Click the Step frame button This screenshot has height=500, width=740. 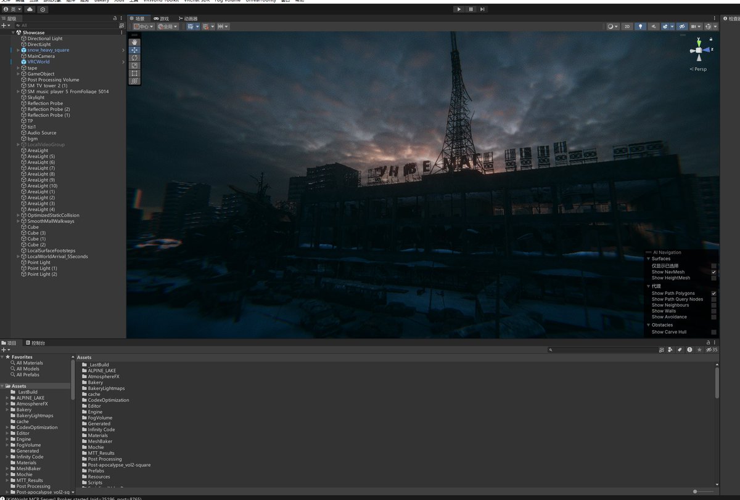click(482, 9)
